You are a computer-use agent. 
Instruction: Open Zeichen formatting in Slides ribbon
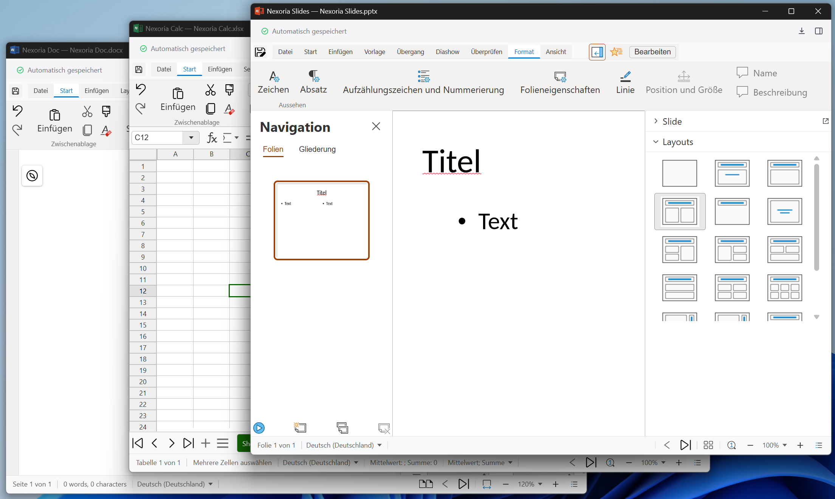(273, 82)
